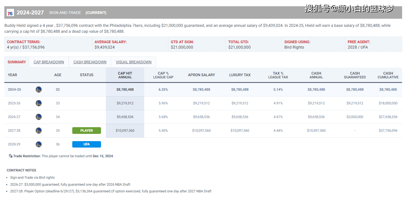Switch to the Cash Breakdown tab
The image size is (404, 198).
[x=90, y=62]
